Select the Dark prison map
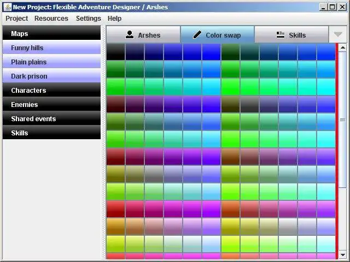The height and width of the screenshot is (262, 350). coord(51,76)
